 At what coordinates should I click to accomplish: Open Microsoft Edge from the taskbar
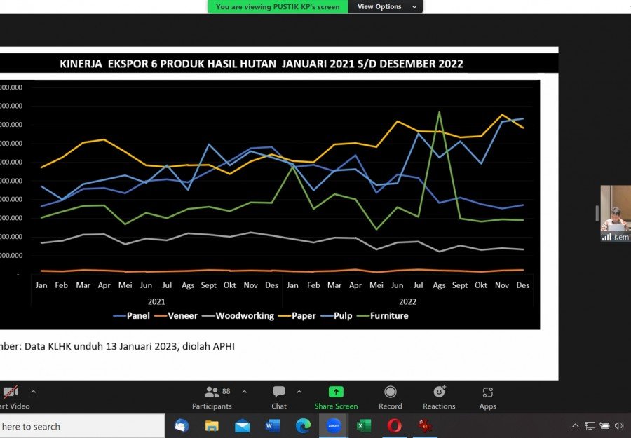[303, 426]
